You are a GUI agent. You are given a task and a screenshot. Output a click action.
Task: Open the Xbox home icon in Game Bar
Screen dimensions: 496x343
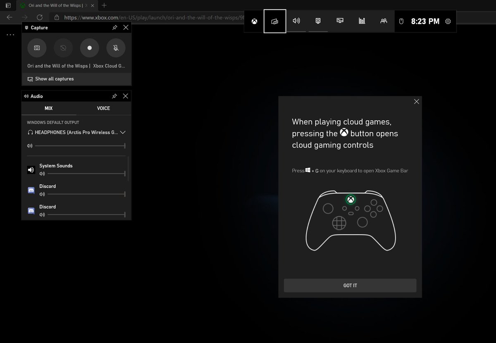tap(254, 21)
